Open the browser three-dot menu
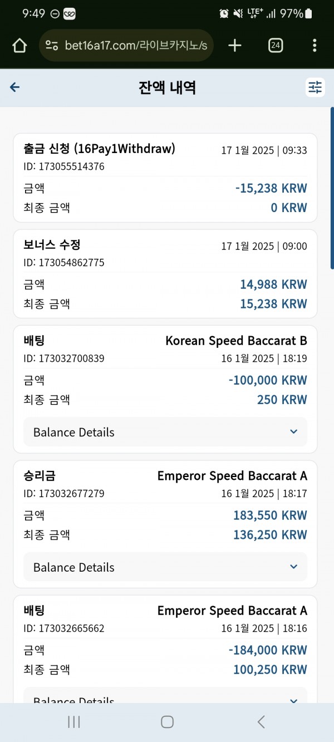This screenshot has height=742, width=334. click(315, 46)
